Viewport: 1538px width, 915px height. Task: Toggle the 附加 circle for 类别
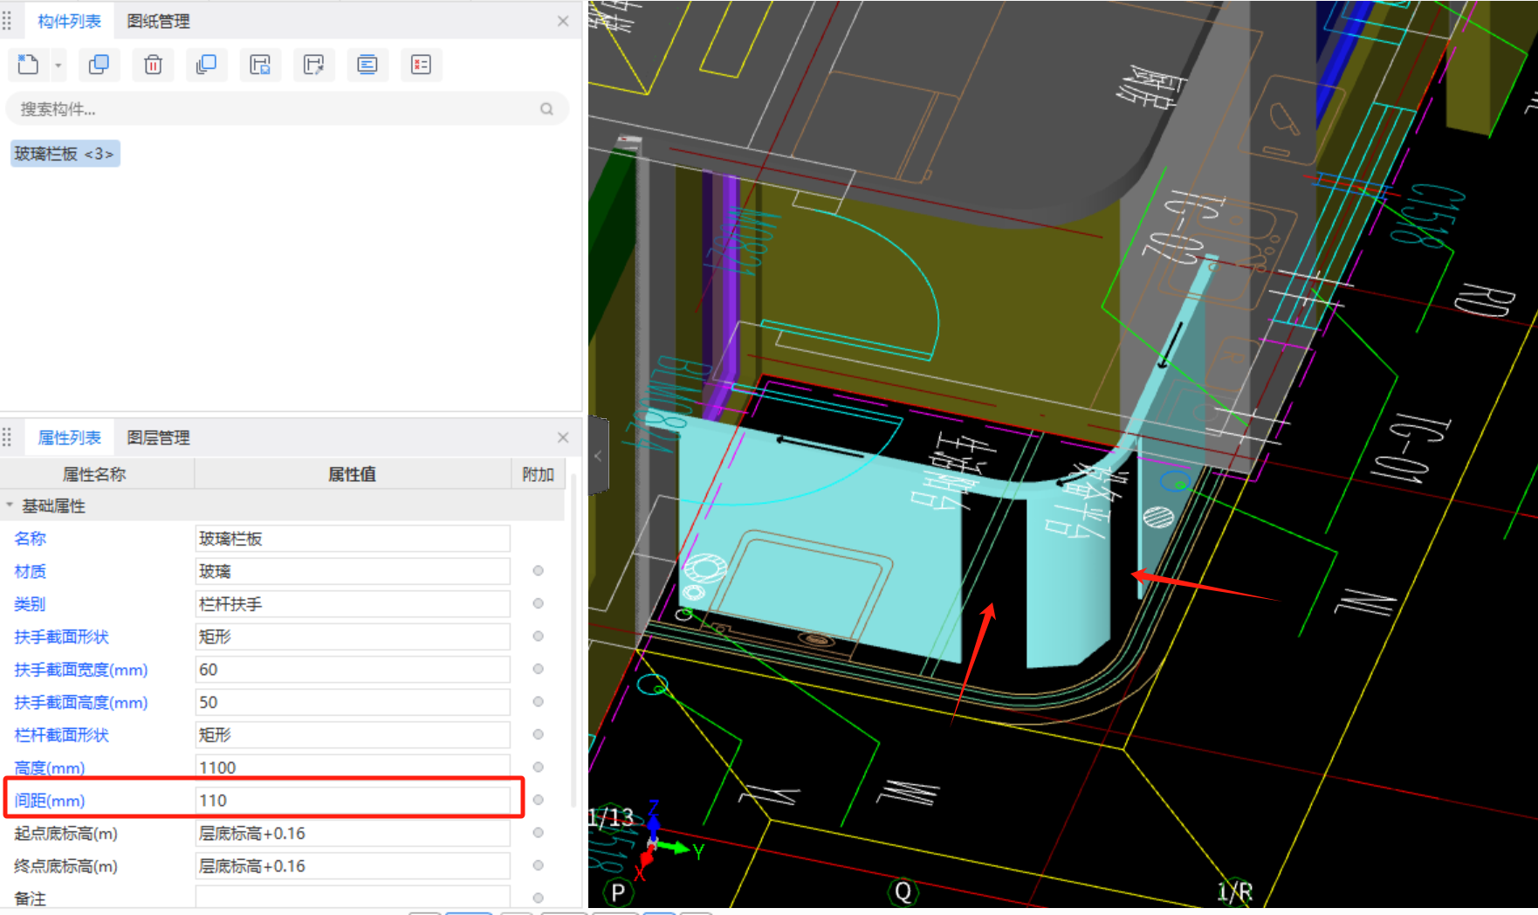click(x=538, y=603)
